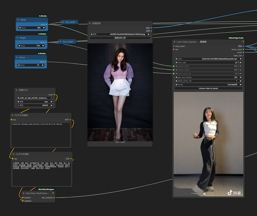This screenshot has height=216, width=257.
Task: Collapse the 加载CLIP node using its title dot
Action: tap(17, 90)
